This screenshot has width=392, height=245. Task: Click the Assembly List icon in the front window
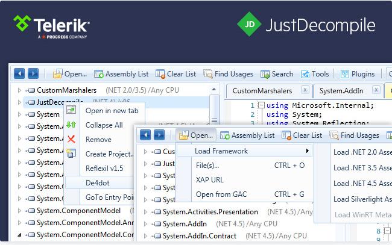point(225,135)
